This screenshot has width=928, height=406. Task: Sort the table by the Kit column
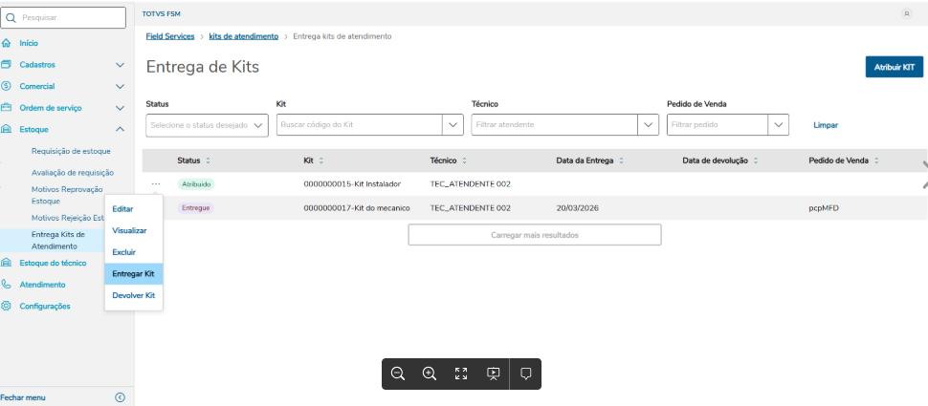pos(321,160)
